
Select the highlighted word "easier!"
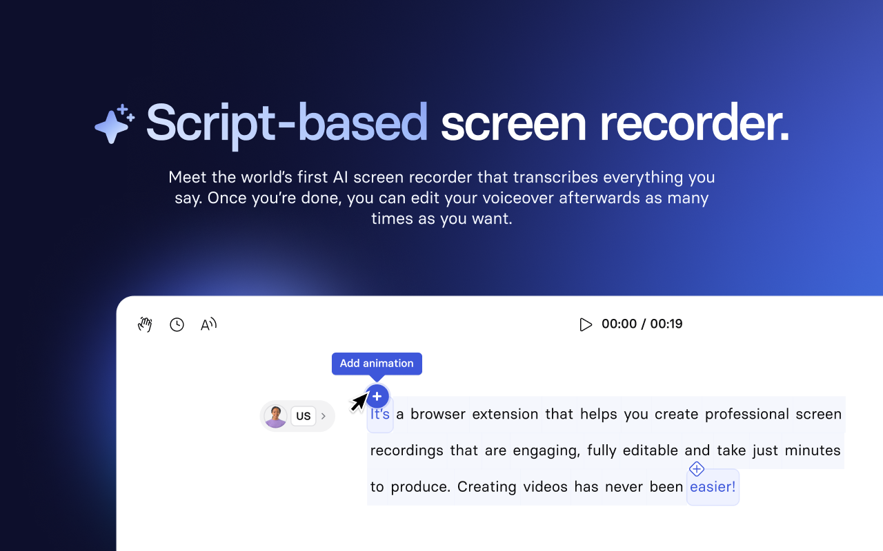pyautogui.click(x=713, y=487)
